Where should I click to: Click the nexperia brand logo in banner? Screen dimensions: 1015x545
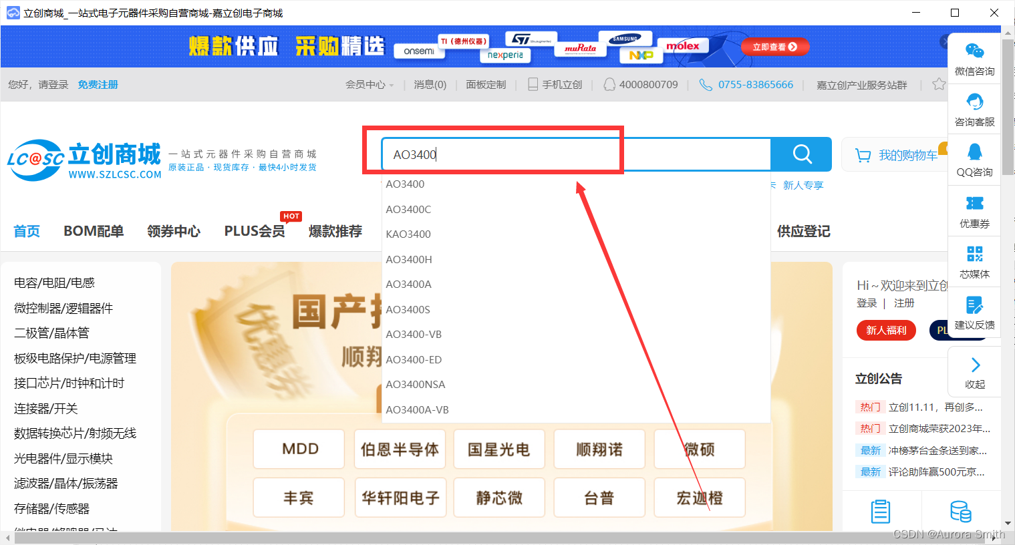click(x=505, y=55)
